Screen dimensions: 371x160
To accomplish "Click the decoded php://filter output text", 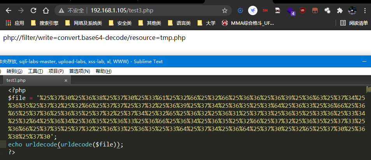I will [x=94, y=38].
